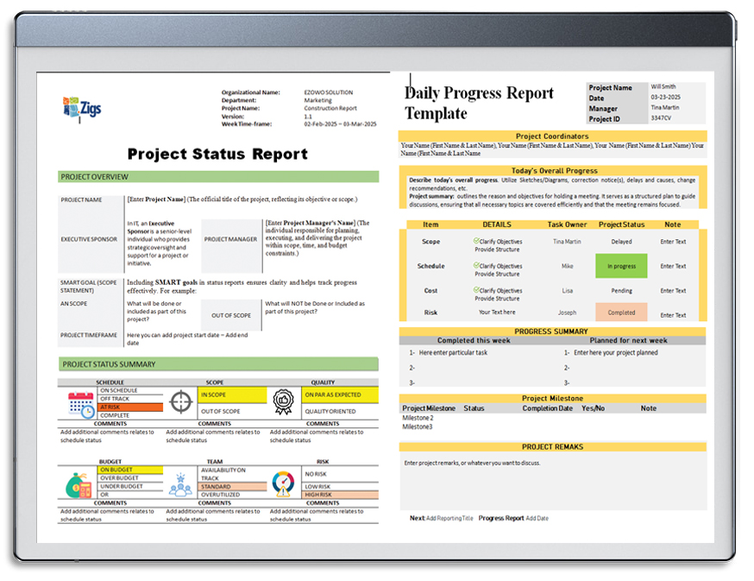The image size is (754, 581).
Task: Open the Scope status dropdown showing Delayed
Action: click(621, 241)
